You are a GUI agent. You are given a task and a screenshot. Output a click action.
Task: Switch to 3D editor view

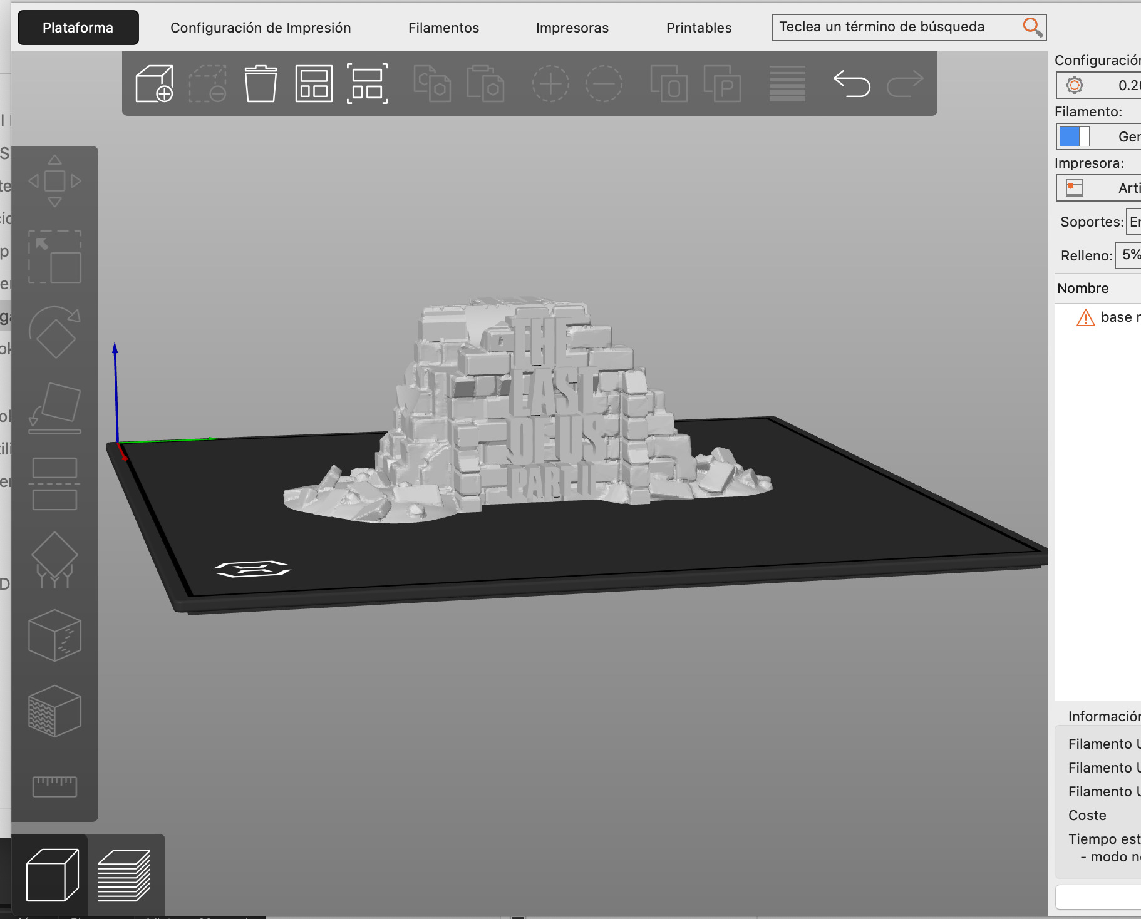pos(52,875)
